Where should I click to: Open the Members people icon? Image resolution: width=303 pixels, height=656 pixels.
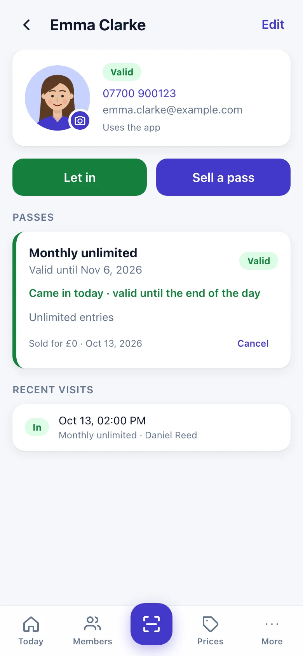[x=92, y=624]
